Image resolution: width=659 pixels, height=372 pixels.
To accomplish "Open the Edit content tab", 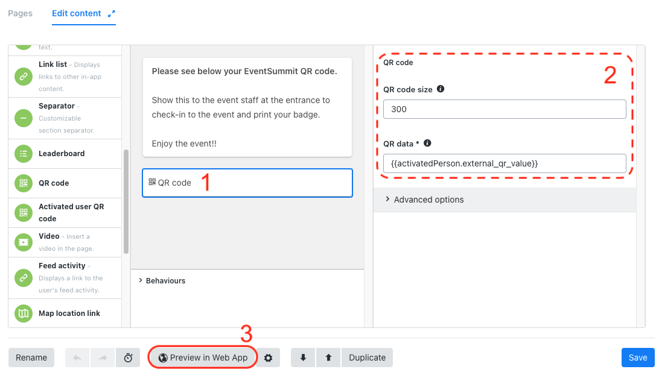I will (x=77, y=13).
